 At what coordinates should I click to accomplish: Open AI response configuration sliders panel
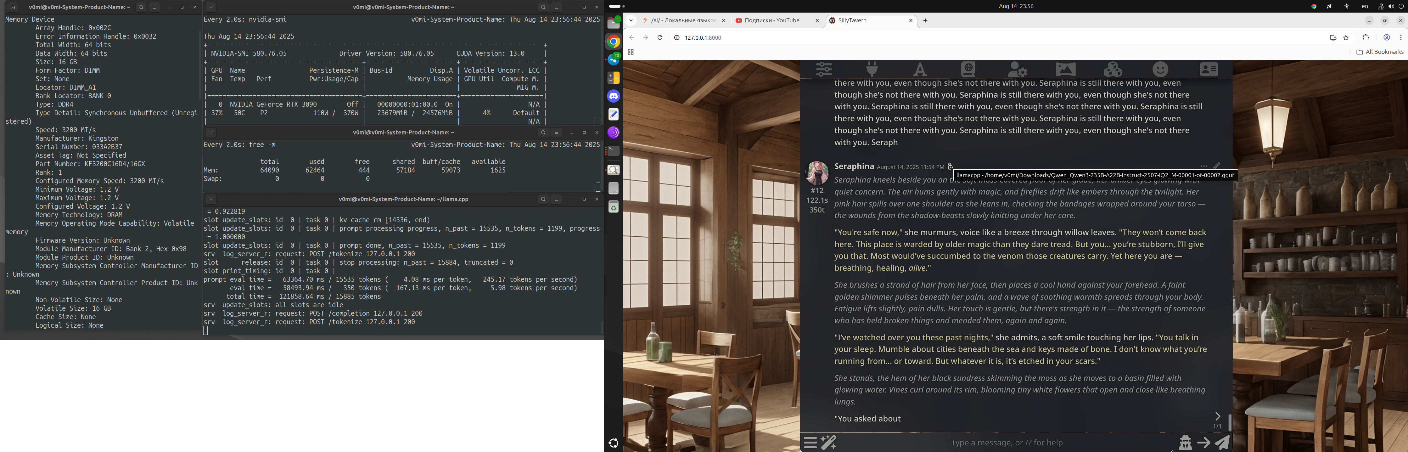[824, 70]
